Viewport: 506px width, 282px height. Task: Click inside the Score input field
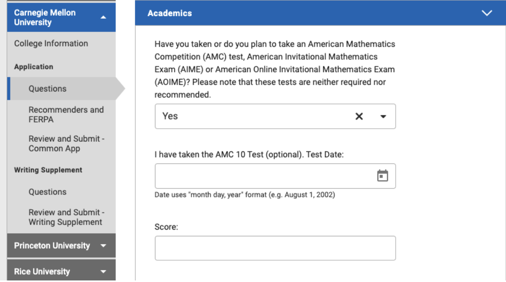[275, 248]
